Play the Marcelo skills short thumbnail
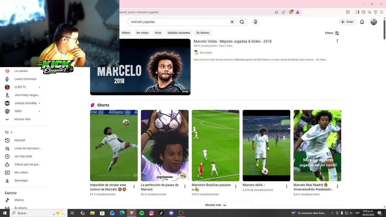 click(266, 146)
